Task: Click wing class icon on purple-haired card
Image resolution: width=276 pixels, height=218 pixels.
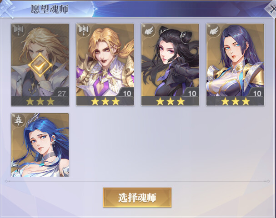Action: pos(214,30)
